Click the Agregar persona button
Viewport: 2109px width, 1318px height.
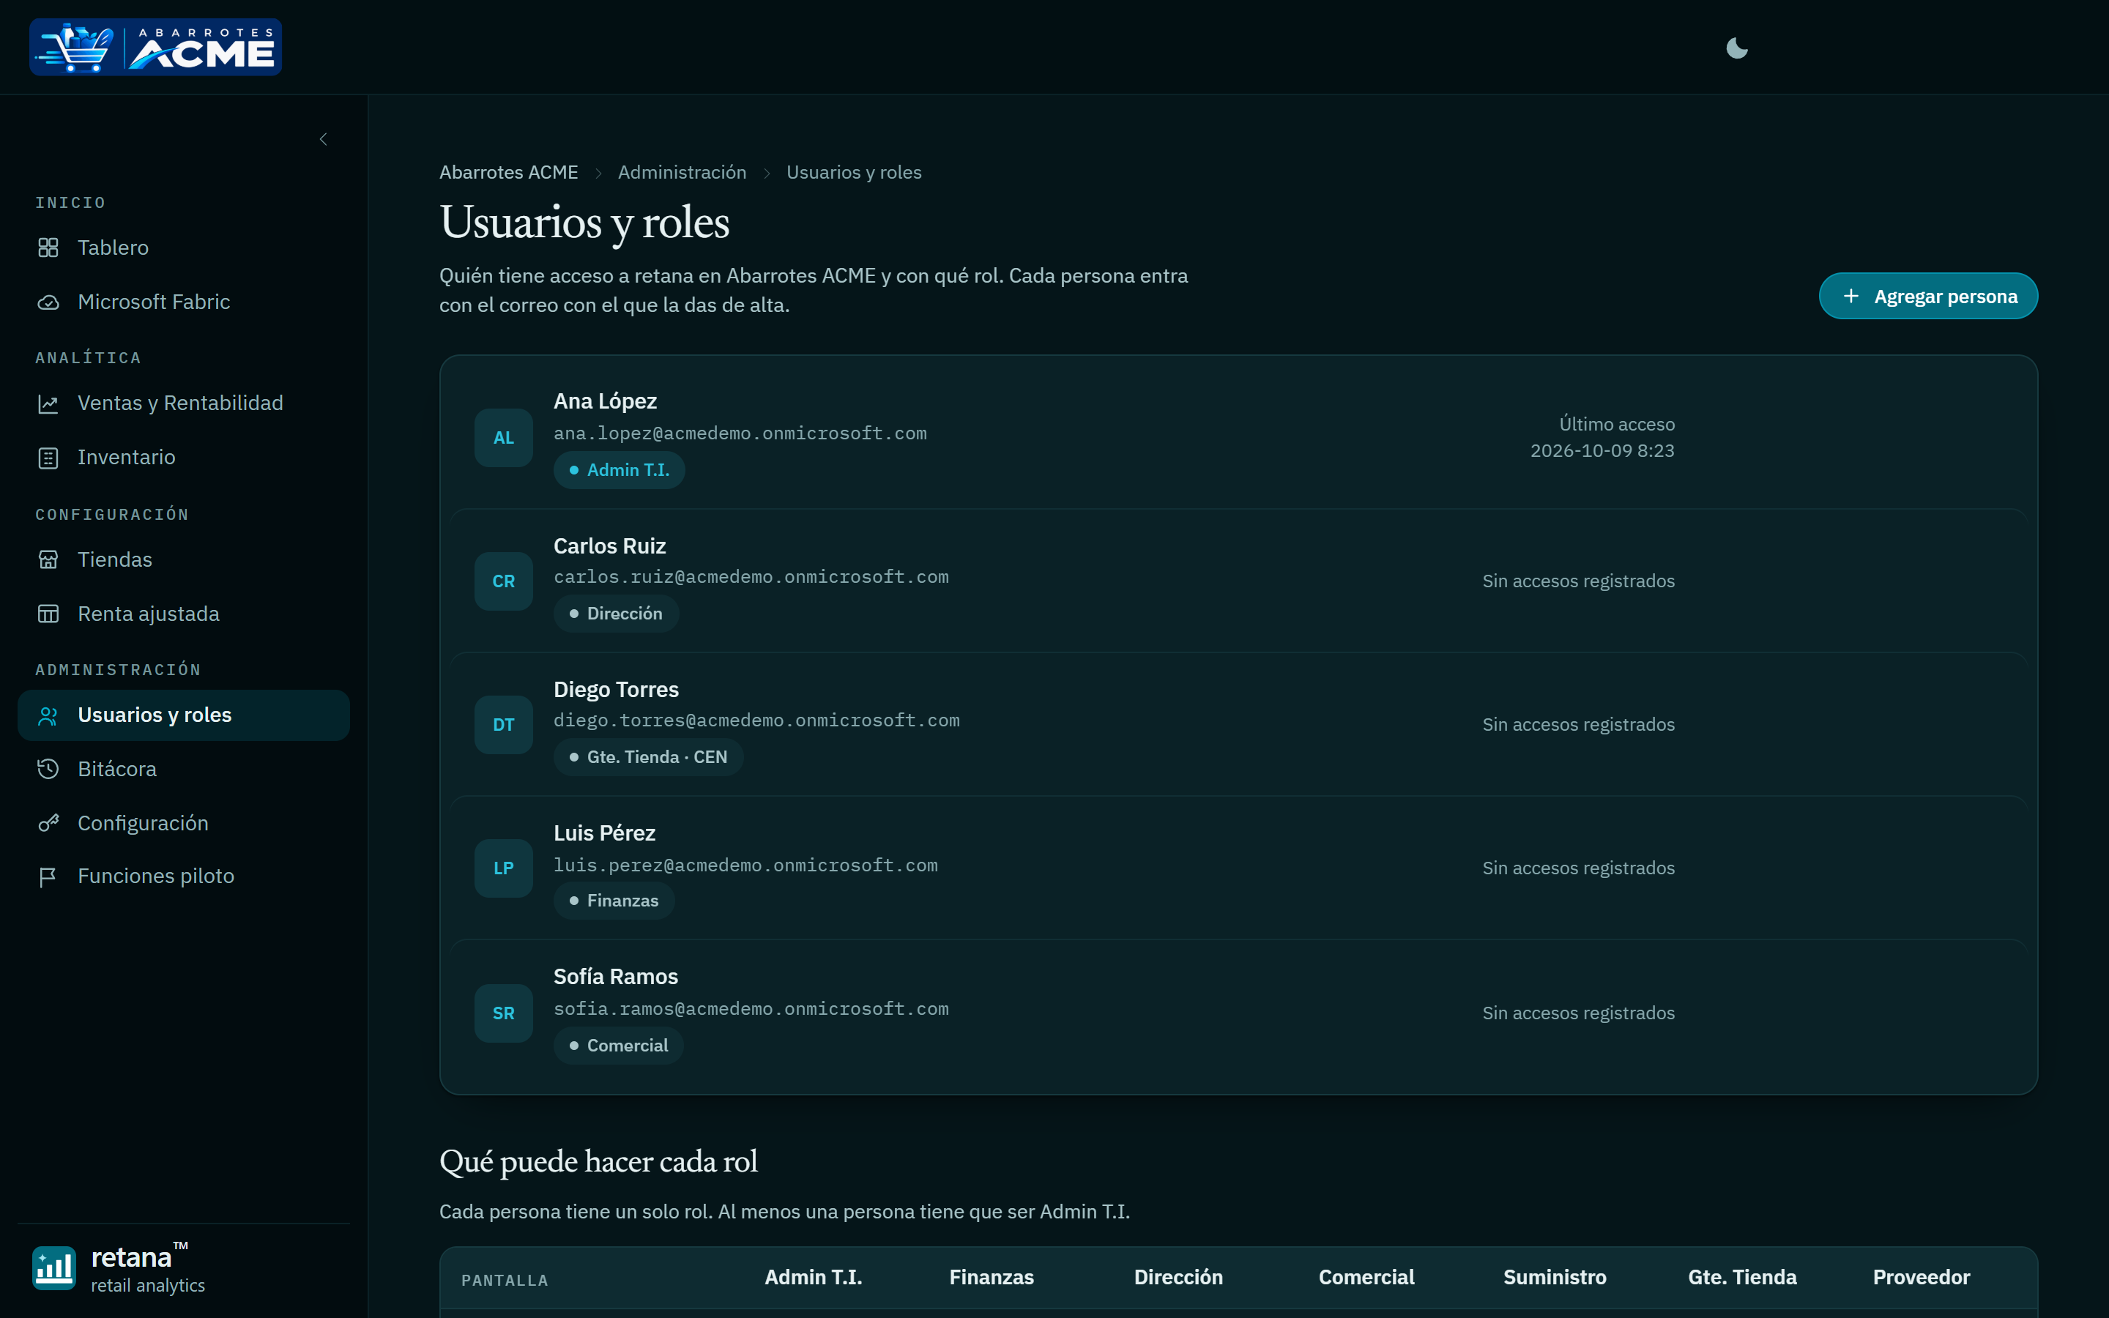1927,297
